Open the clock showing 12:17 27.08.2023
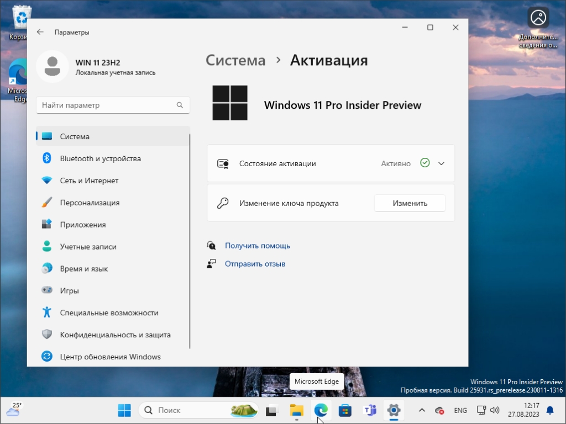566x424 pixels. coord(523,410)
